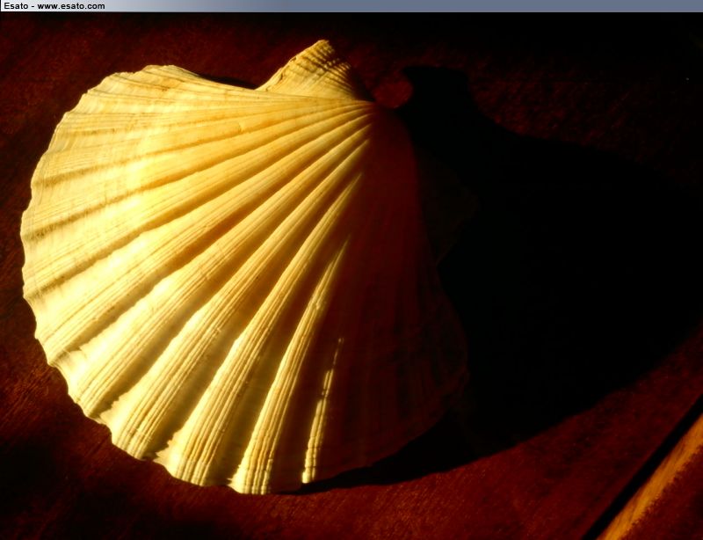The height and width of the screenshot is (540, 703).
Task: Click the shell photo
Action: pyautogui.click(x=351, y=276)
